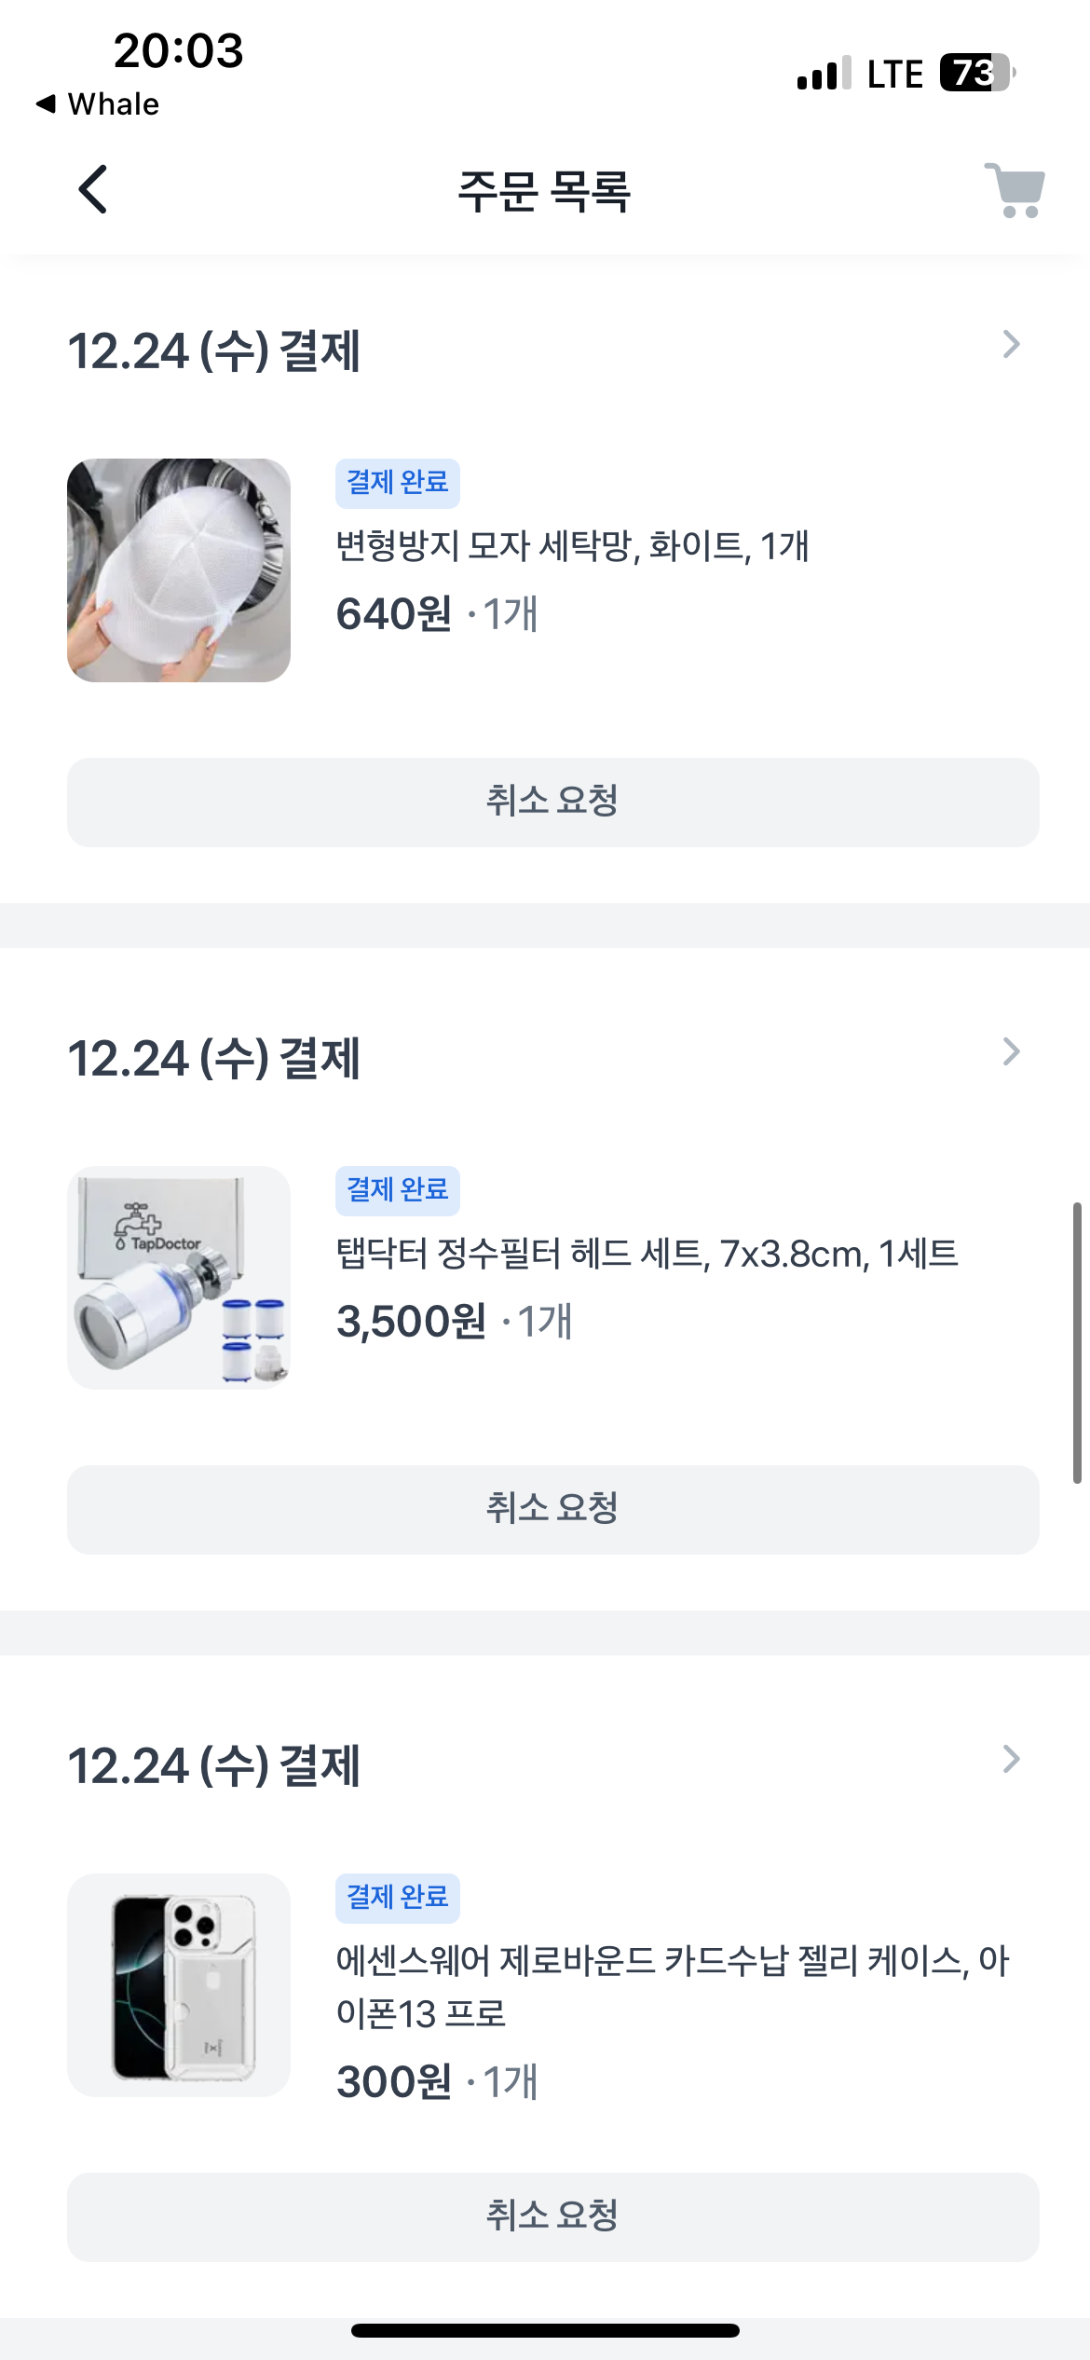Tap the battery indicator in status bar
Image resolution: width=1090 pixels, height=2360 pixels.
pos(975,73)
